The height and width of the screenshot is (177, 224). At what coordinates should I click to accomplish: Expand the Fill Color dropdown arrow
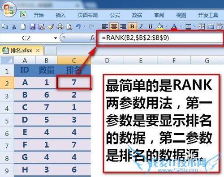pos(167,26)
